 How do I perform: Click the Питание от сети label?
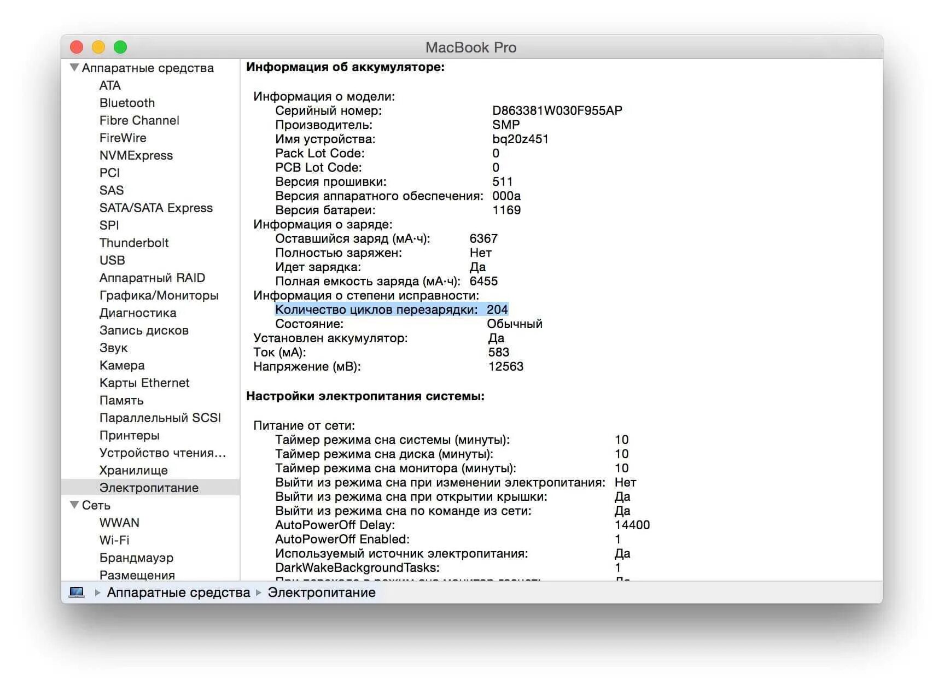[x=304, y=425]
